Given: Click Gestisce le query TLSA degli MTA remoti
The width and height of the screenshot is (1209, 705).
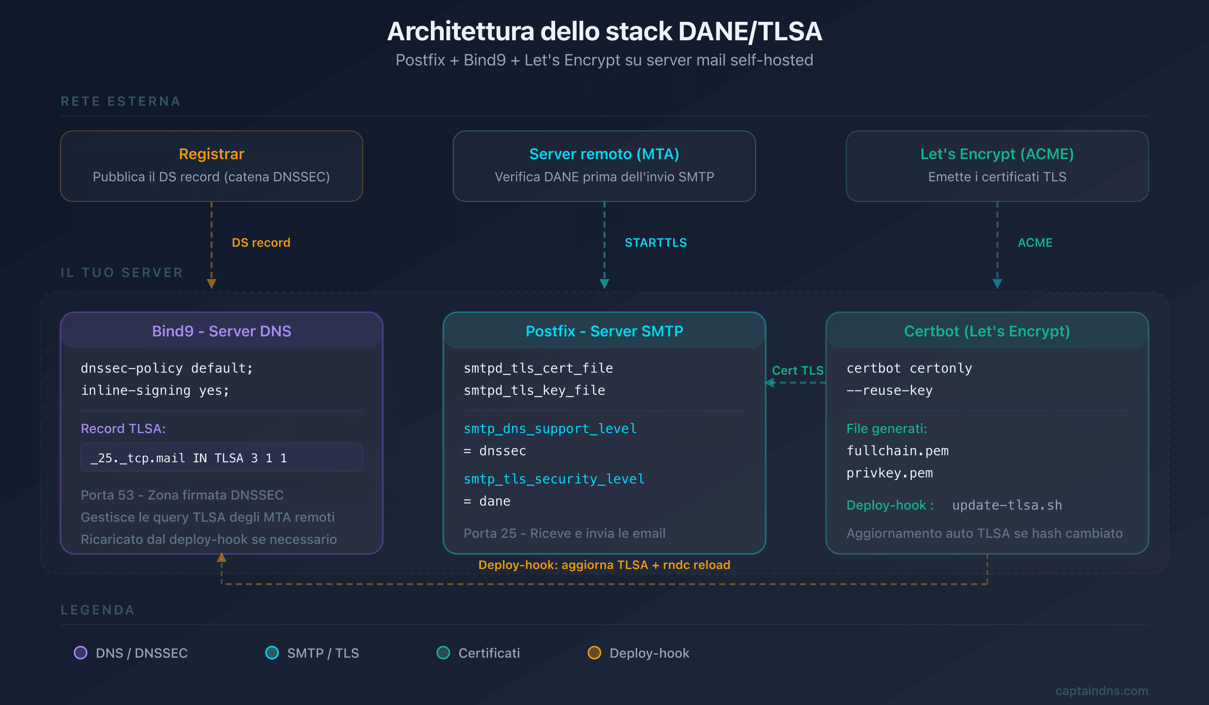Looking at the screenshot, I should coord(208,517).
